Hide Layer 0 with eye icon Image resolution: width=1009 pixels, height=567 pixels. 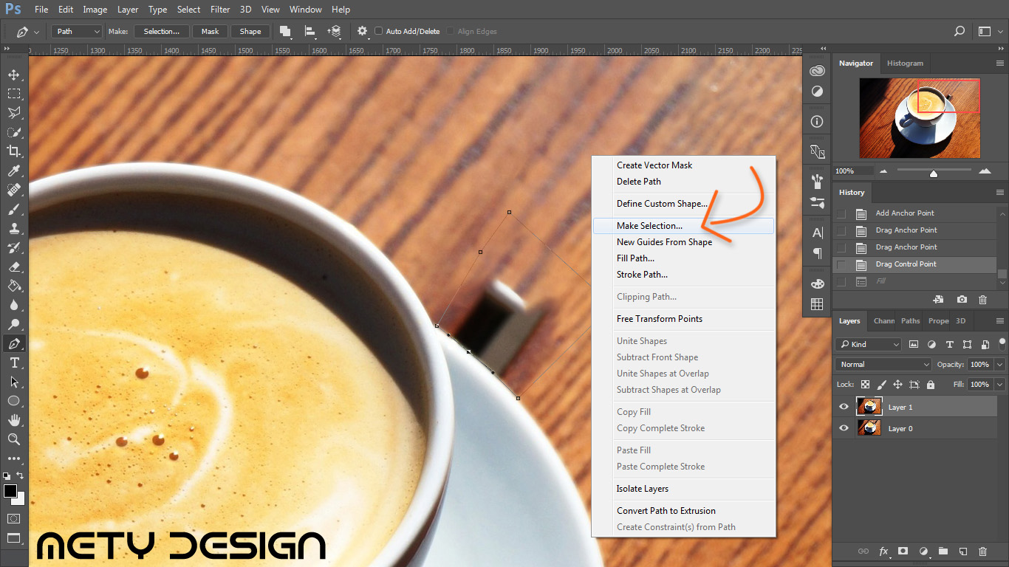844,428
